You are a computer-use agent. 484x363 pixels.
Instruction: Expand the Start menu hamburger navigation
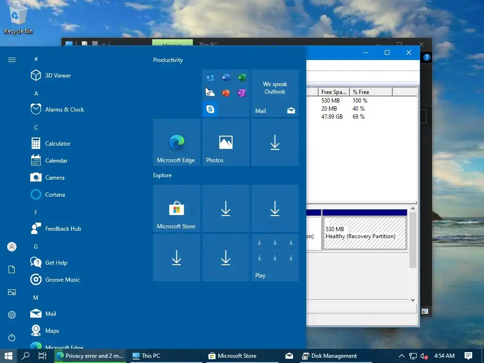click(x=12, y=60)
